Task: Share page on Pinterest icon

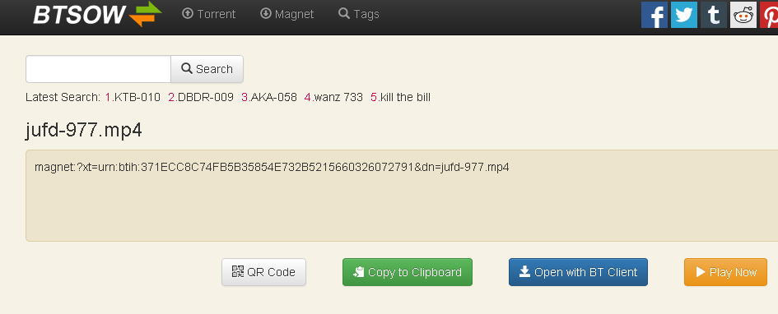Action: tap(769, 15)
